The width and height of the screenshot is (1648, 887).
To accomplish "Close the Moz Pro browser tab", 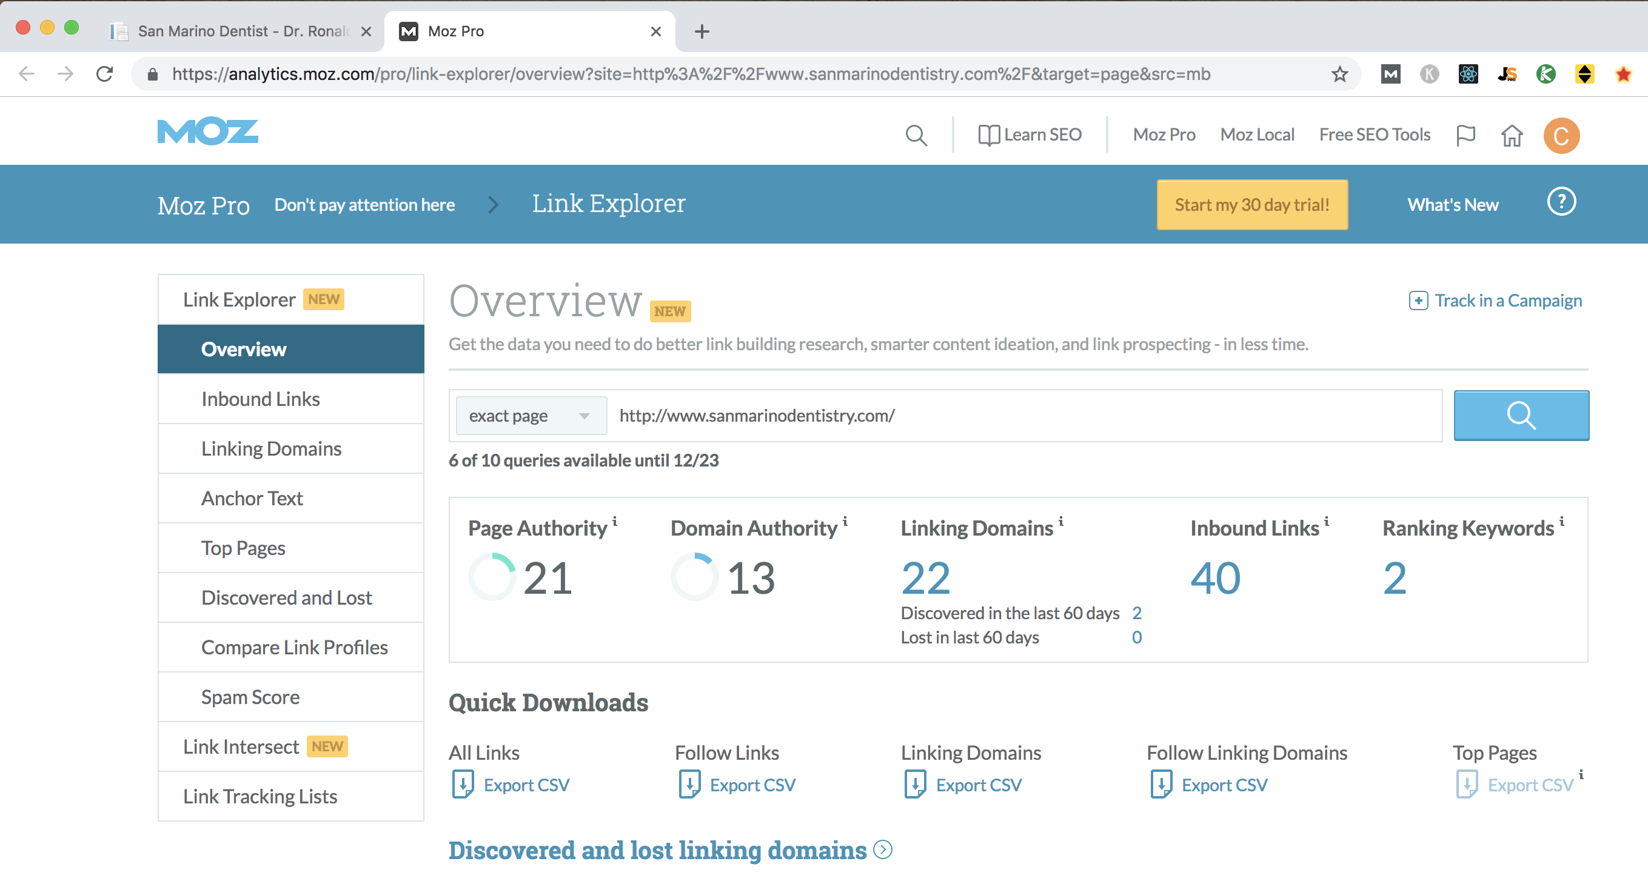I will pyautogui.click(x=656, y=32).
